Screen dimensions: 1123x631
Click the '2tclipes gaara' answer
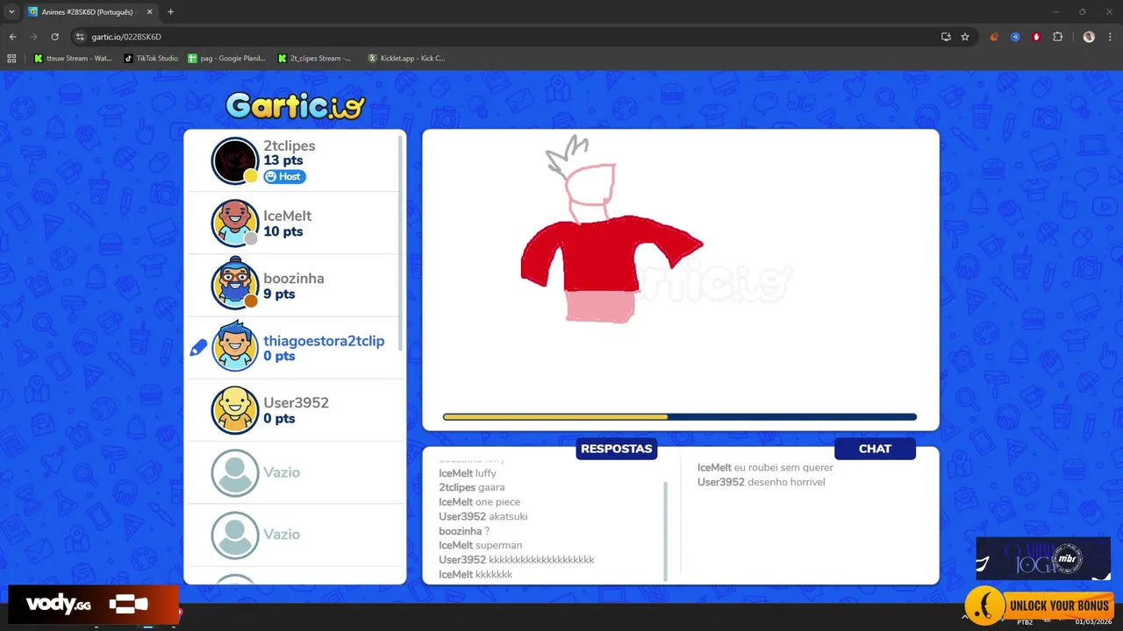(x=472, y=487)
